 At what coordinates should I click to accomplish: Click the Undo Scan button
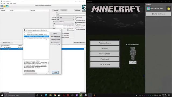tap(78, 10)
